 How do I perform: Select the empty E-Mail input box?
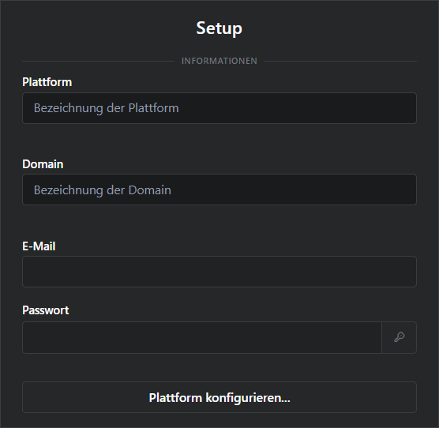(x=219, y=272)
